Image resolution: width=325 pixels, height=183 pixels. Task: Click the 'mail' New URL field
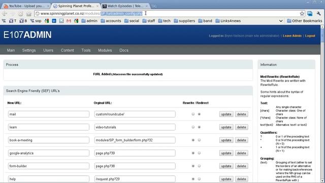tap(49, 114)
